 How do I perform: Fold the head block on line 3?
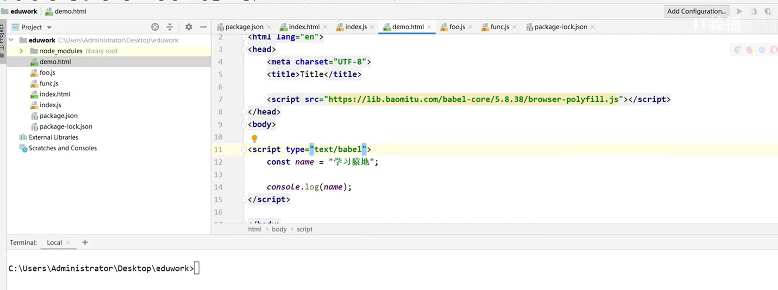pyautogui.click(x=244, y=49)
